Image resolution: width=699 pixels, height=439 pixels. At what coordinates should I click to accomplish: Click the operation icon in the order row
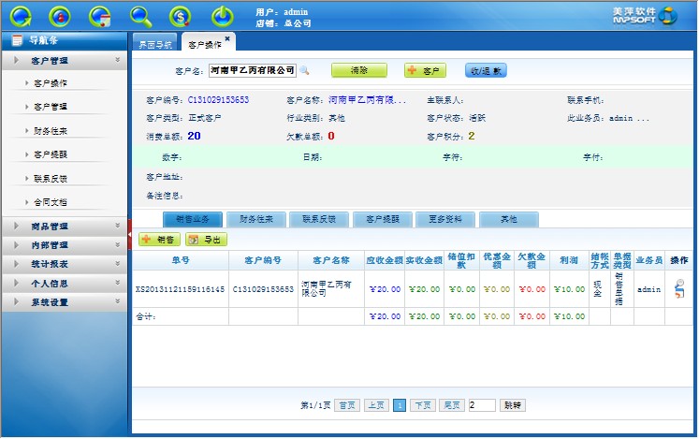click(678, 290)
